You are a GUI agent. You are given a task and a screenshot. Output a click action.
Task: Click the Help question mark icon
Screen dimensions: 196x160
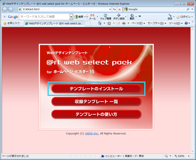pos(186,23)
